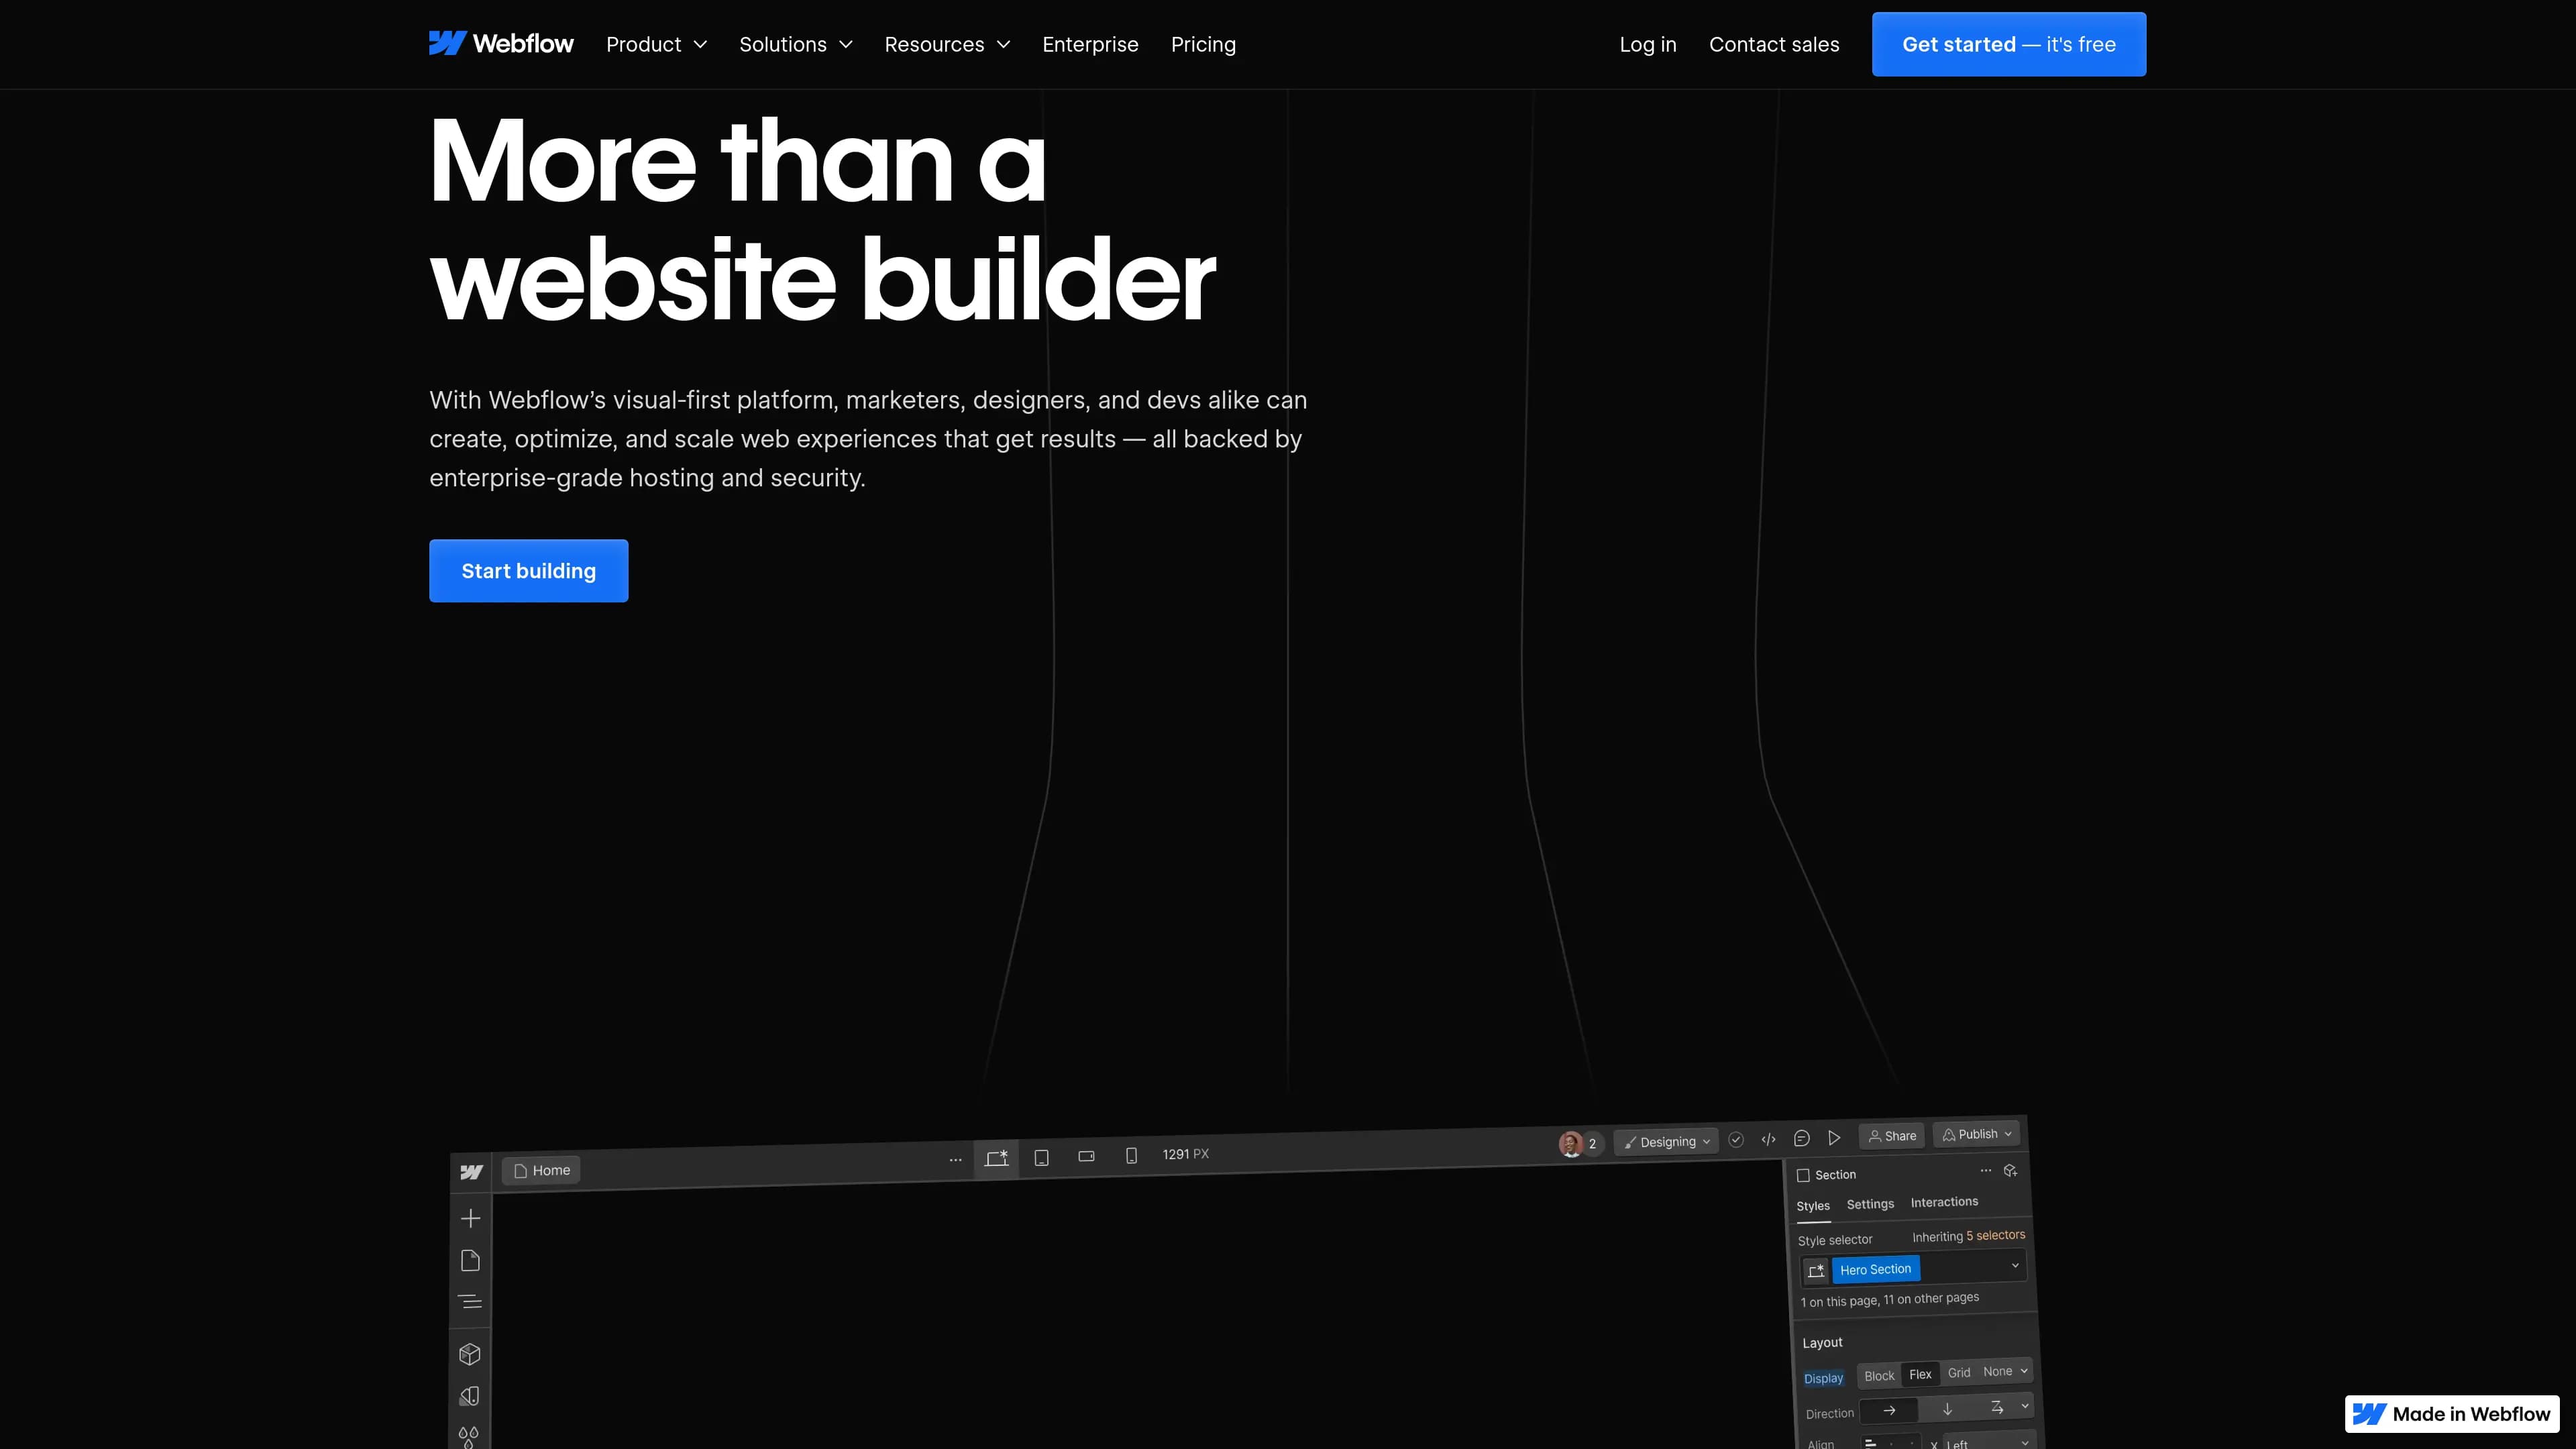Open the Components cube icon
Screen dimensions: 2576x1449
[x=470, y=1354]
